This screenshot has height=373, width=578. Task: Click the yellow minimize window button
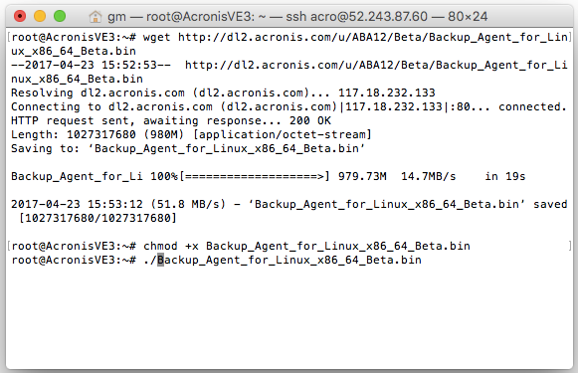point(40,16)
